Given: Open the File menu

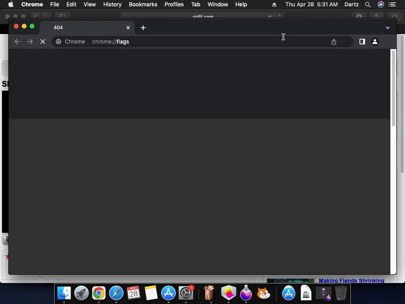Looking at the screenshot, I should 55,4.
